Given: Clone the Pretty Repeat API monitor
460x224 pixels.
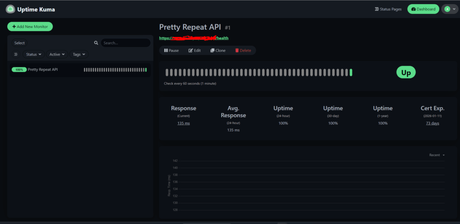Looking at the screenshot, I should coord(218,50).
